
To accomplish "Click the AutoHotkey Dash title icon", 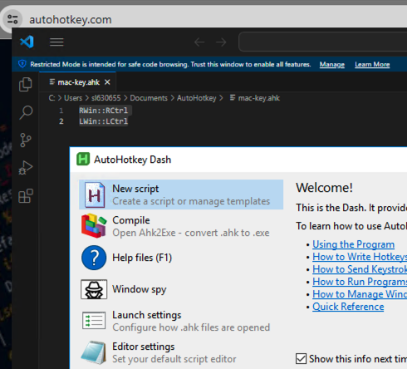I will [83, 160].
